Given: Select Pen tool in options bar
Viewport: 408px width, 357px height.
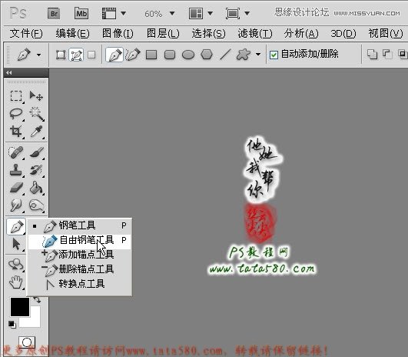Looking at the screenshot, I should click(114, 55).
